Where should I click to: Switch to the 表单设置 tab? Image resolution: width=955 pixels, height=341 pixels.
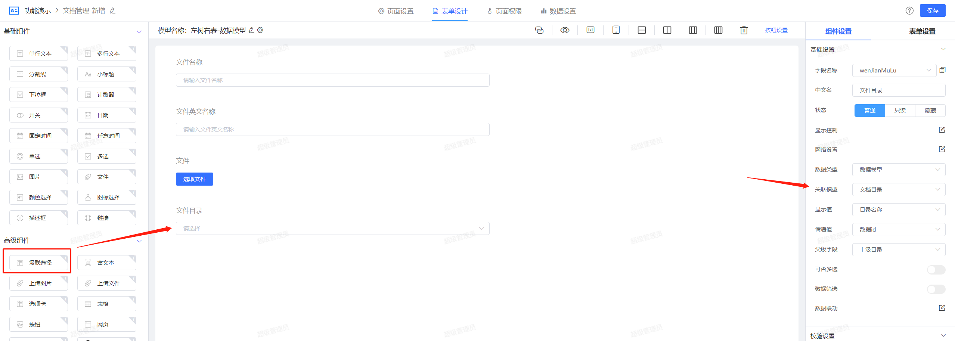[x=922, y=31]
